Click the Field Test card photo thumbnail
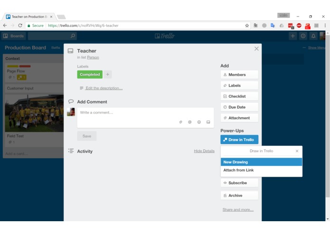The width and height of the screenshot is (330, 234). [34, 113]
